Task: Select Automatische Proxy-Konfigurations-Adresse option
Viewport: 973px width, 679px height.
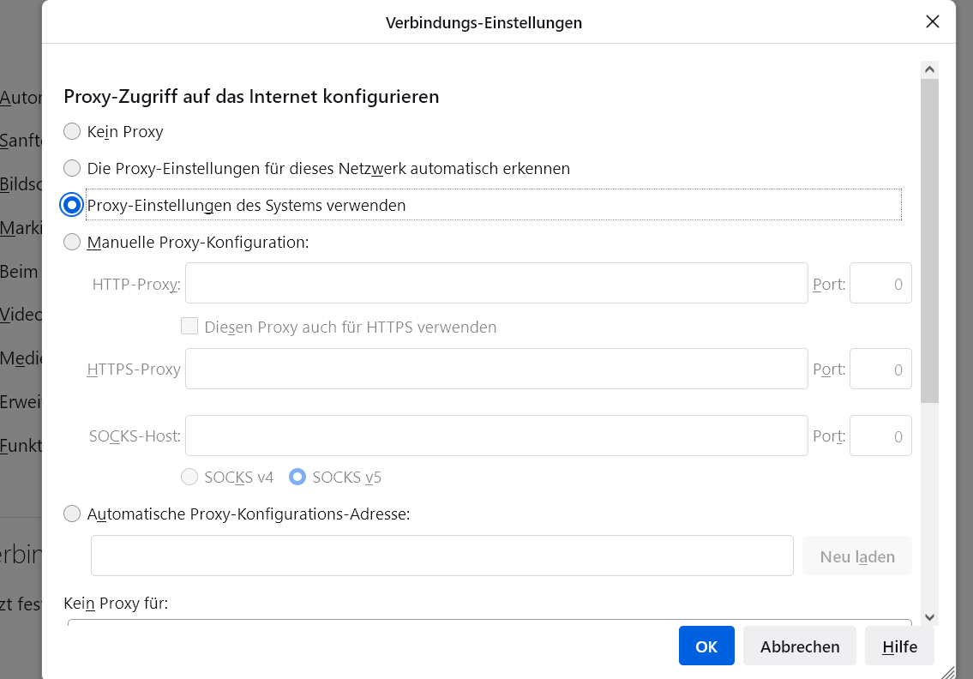Action: point(73,514)
